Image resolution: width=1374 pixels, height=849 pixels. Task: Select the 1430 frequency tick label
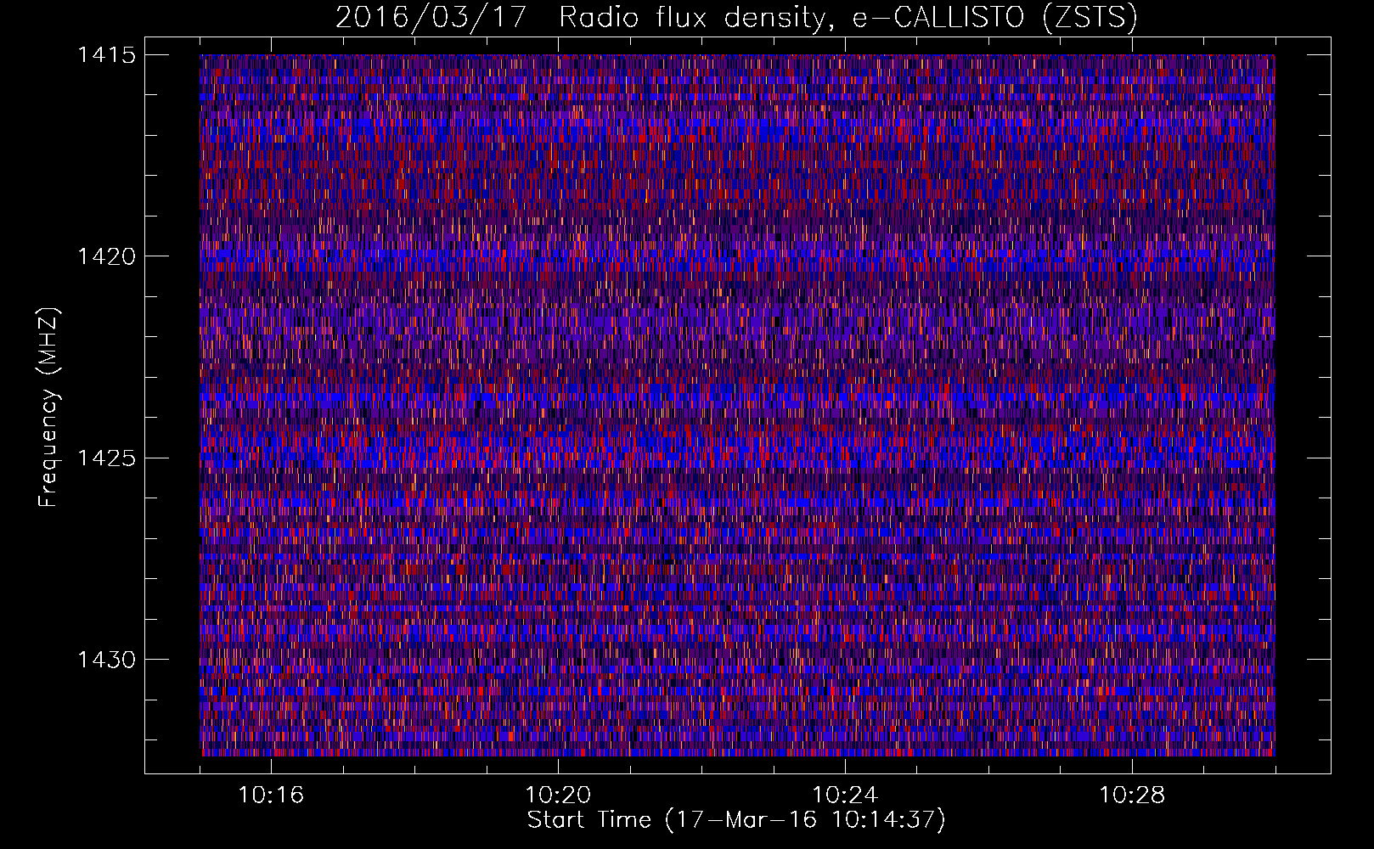click(x=106, y=660)
